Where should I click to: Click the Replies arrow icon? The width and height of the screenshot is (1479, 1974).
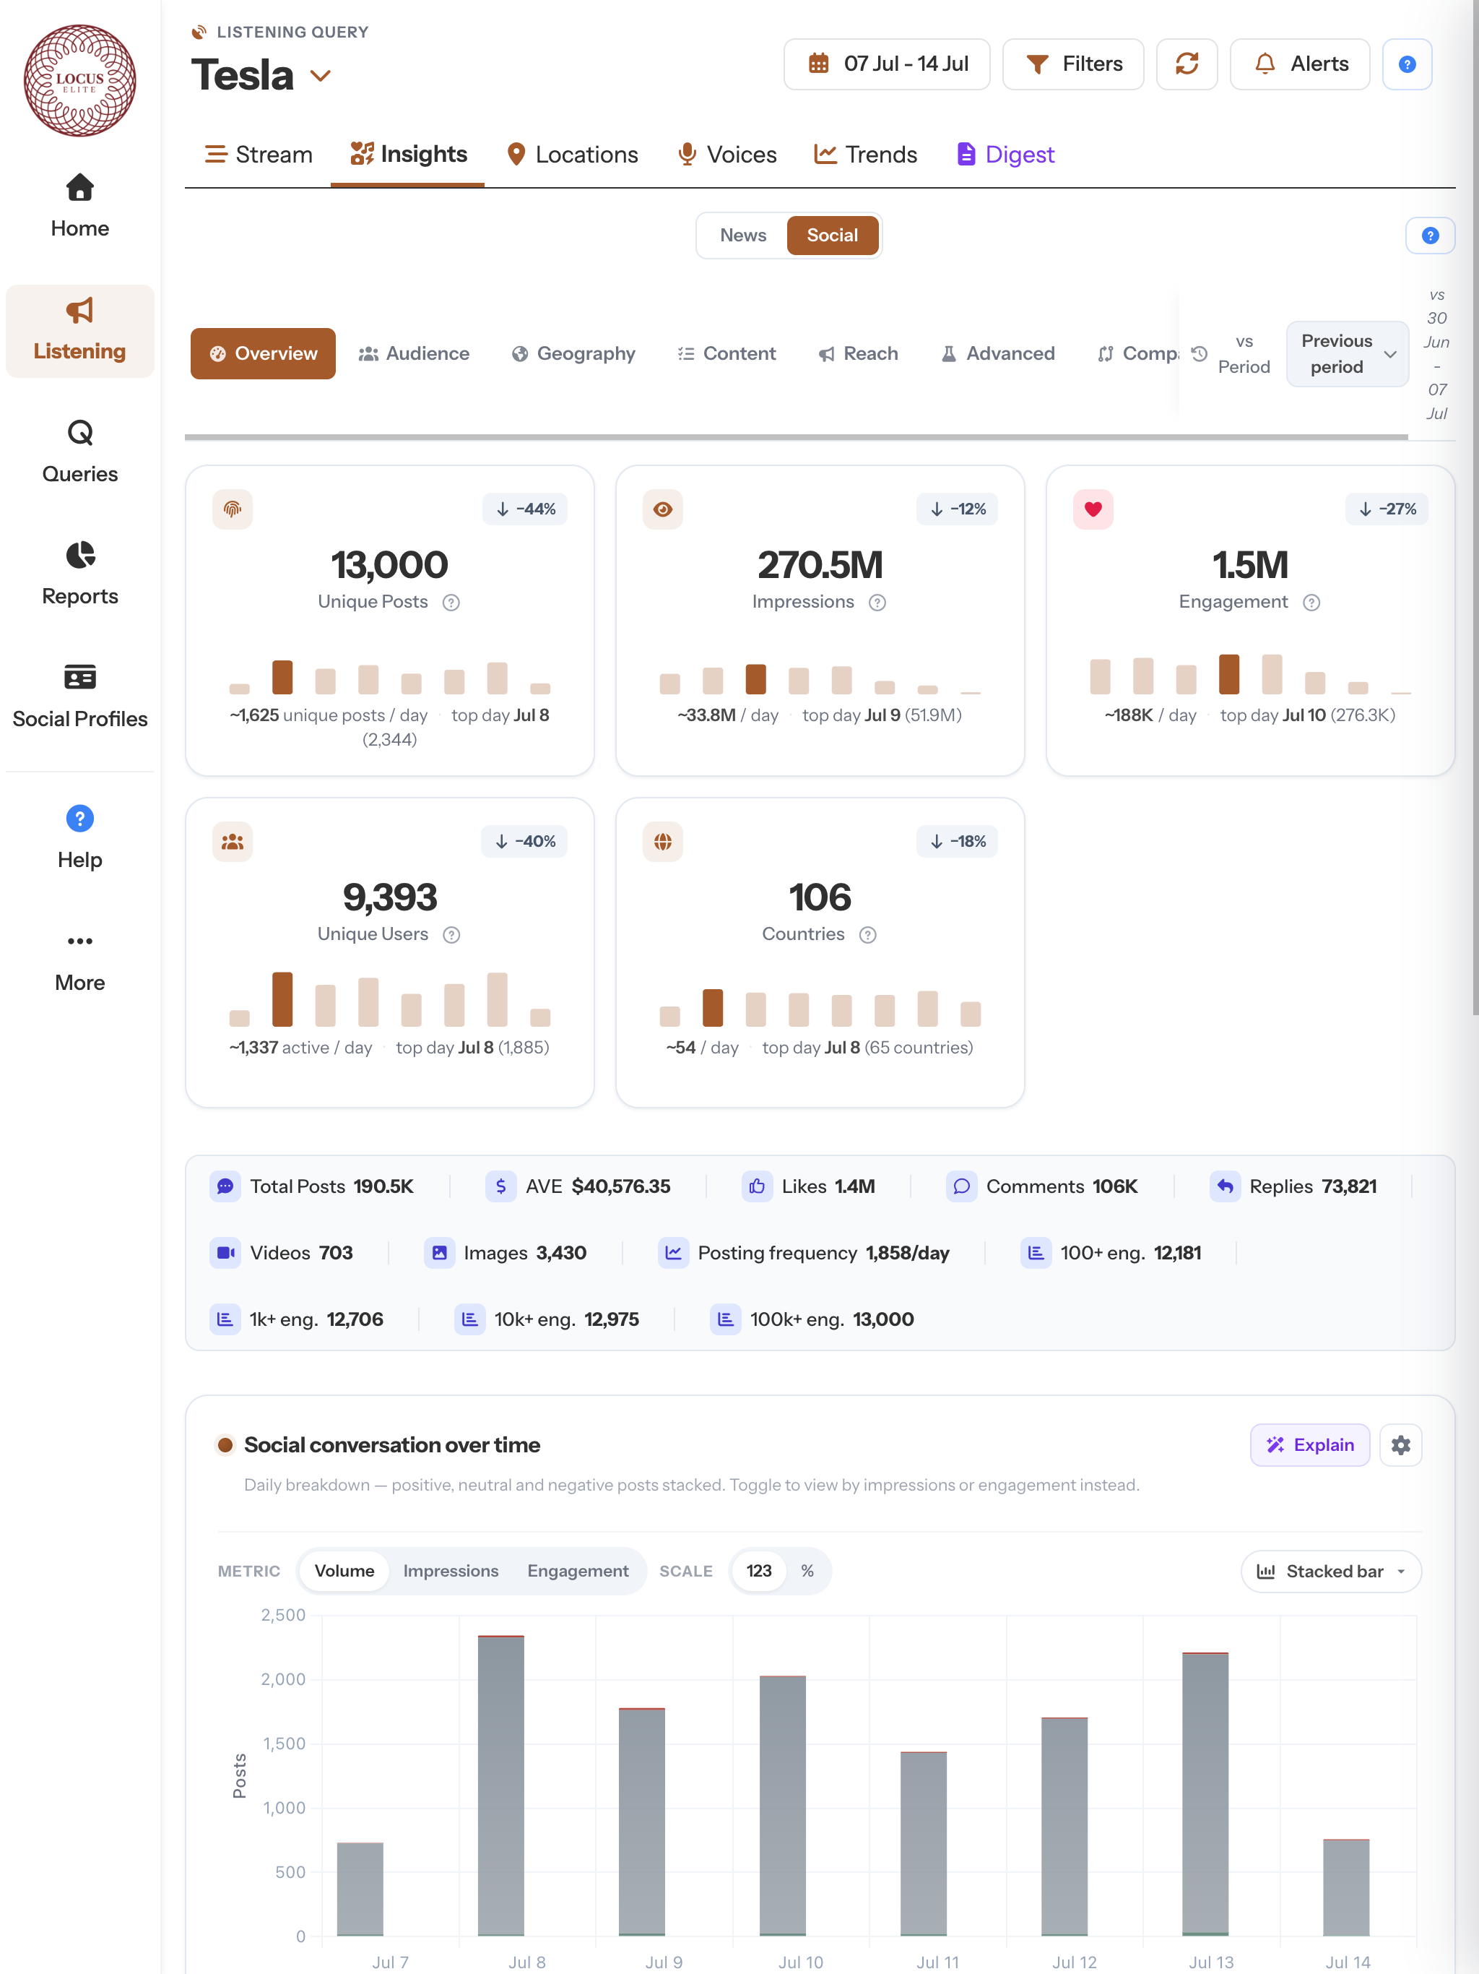1225,1186
